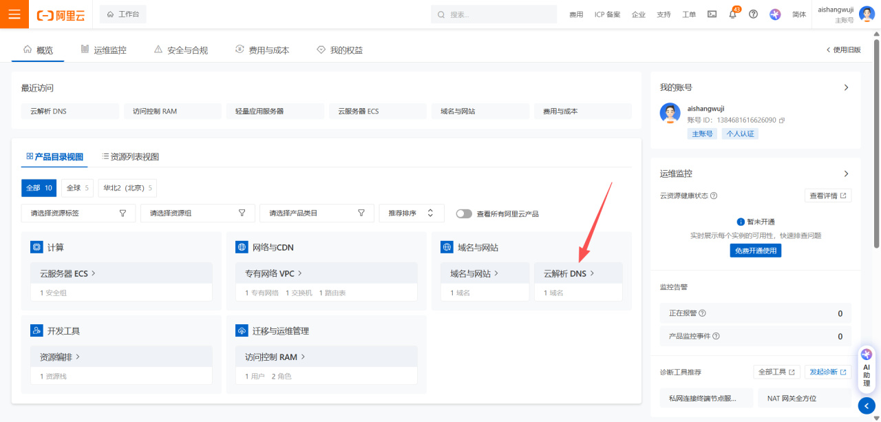This screenshot has height=422, width=881.
Task: Switch to the 费用与成本 tab
Action: (262, 50)
